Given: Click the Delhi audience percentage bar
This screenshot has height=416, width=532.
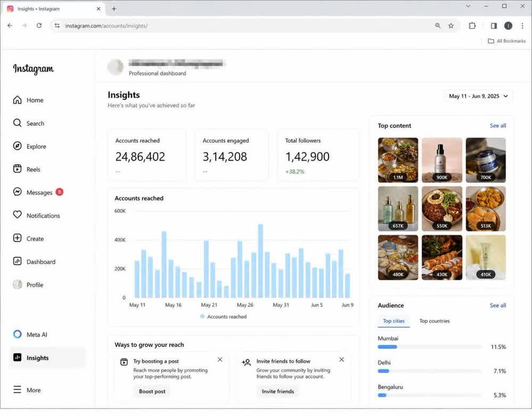Looking at the screenshot, I should pyautogui.click(x=430, y=371).
